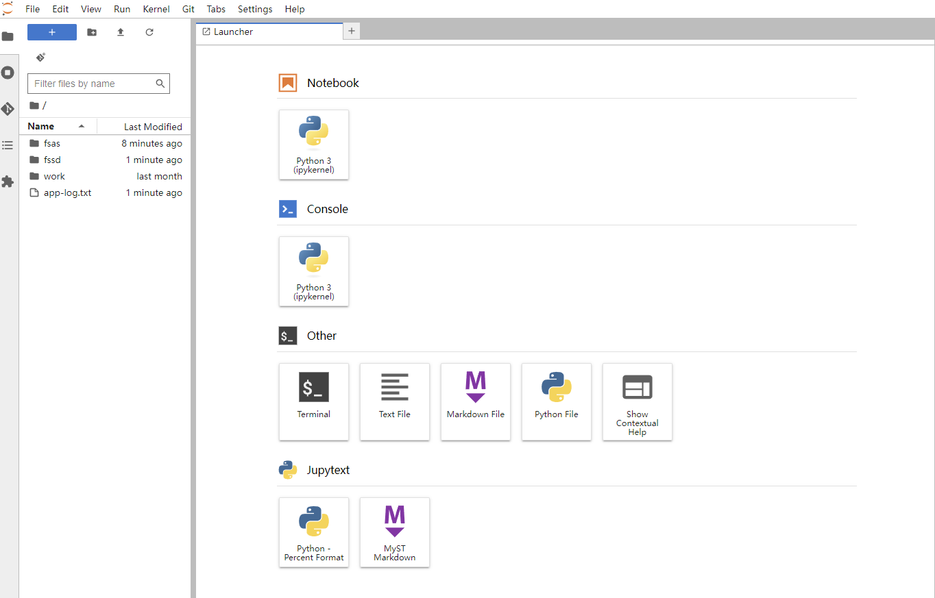Screen dimensions: 935x598
Task: Select the app-log.txt file
Action: [105, 192]
